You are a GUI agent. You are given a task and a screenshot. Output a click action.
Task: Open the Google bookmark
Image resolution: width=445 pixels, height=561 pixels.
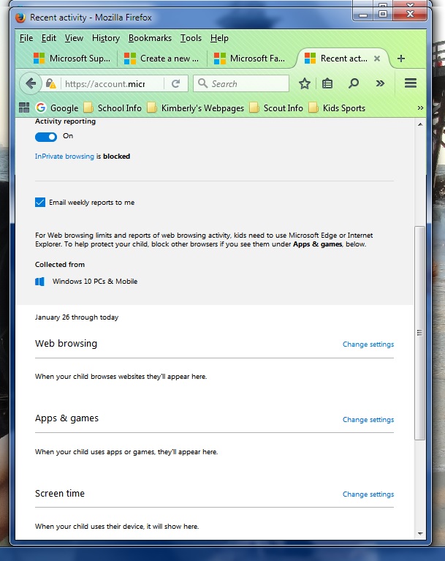click(57, 108)
